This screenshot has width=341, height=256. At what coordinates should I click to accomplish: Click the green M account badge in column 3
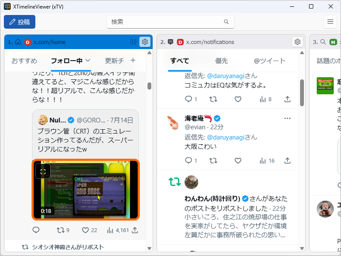(x=333, y=42)
